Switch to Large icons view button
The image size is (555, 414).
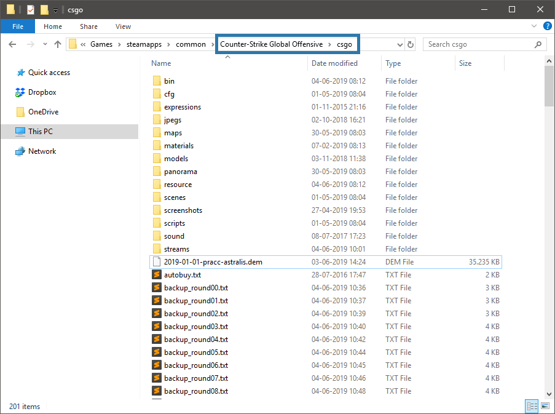(x=545, y=406)
